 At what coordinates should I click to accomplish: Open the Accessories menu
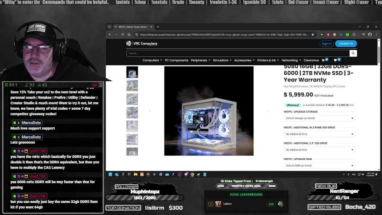(x=244, y=60)
